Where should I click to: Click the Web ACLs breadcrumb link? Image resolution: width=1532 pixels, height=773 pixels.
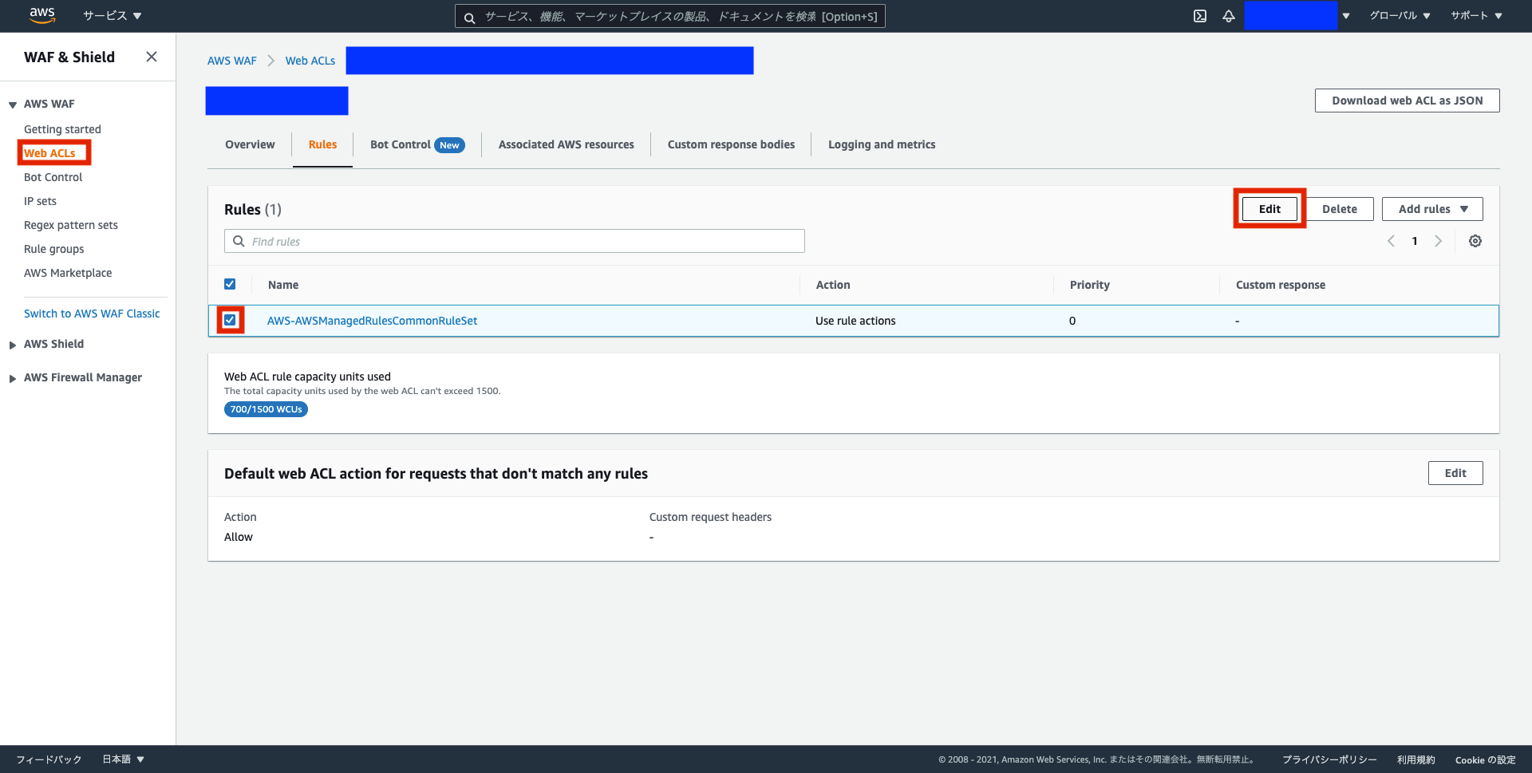[x=310, y=61]
